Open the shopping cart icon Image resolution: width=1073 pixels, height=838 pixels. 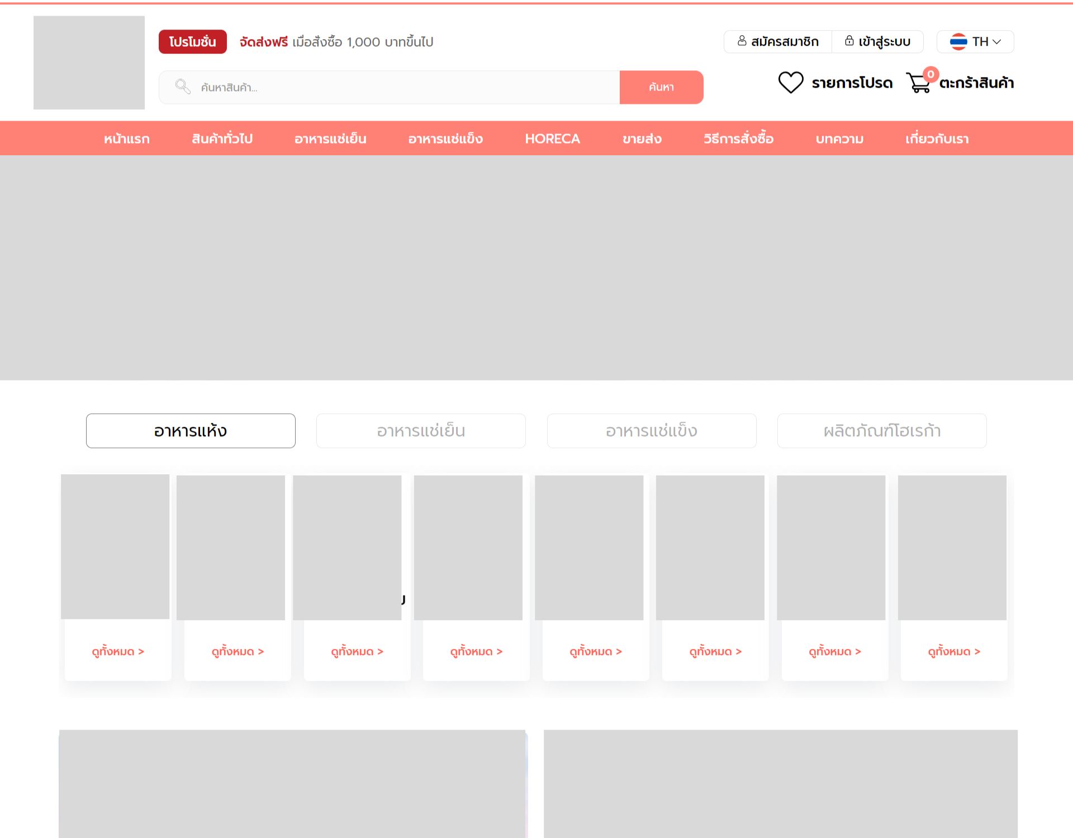(x=918, y=83)
